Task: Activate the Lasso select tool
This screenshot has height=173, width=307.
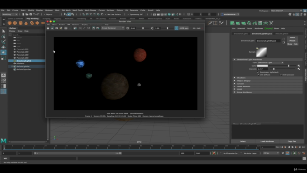Action: (3, 37)
